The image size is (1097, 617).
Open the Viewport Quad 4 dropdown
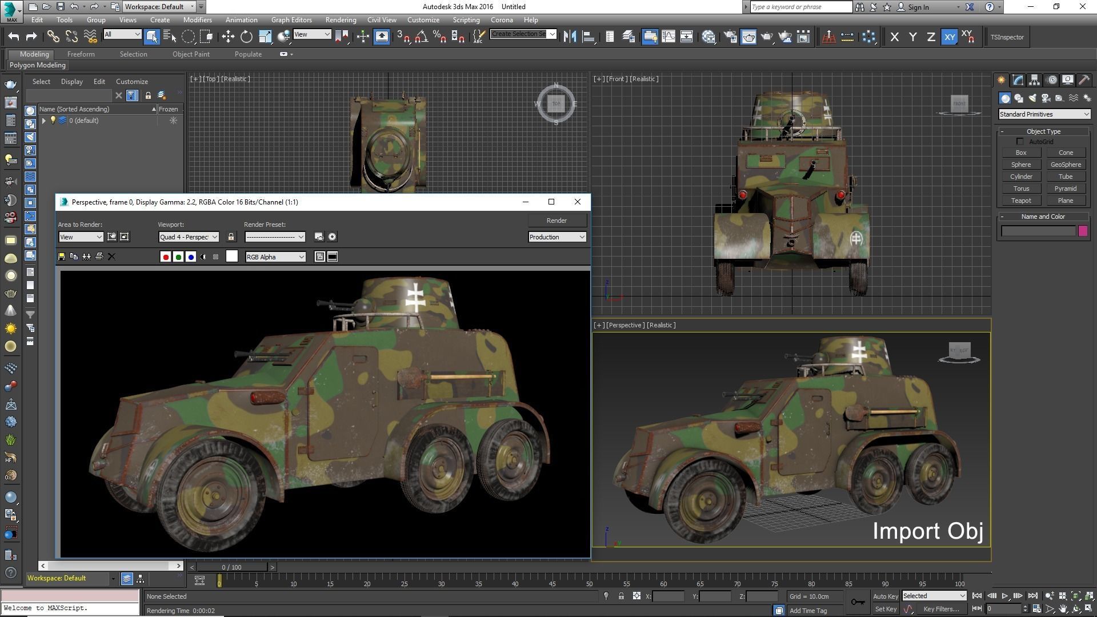[x=189, y=237]
